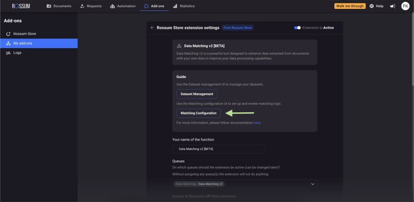414x202 pixels.
Task: Click the Data Matching v2 extension icon
Action: (179, 46)
